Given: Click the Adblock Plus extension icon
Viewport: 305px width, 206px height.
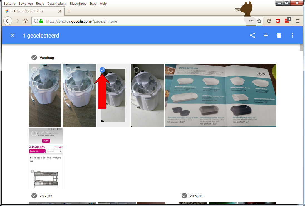Looking at the screenshot, I should pos(278,21).
